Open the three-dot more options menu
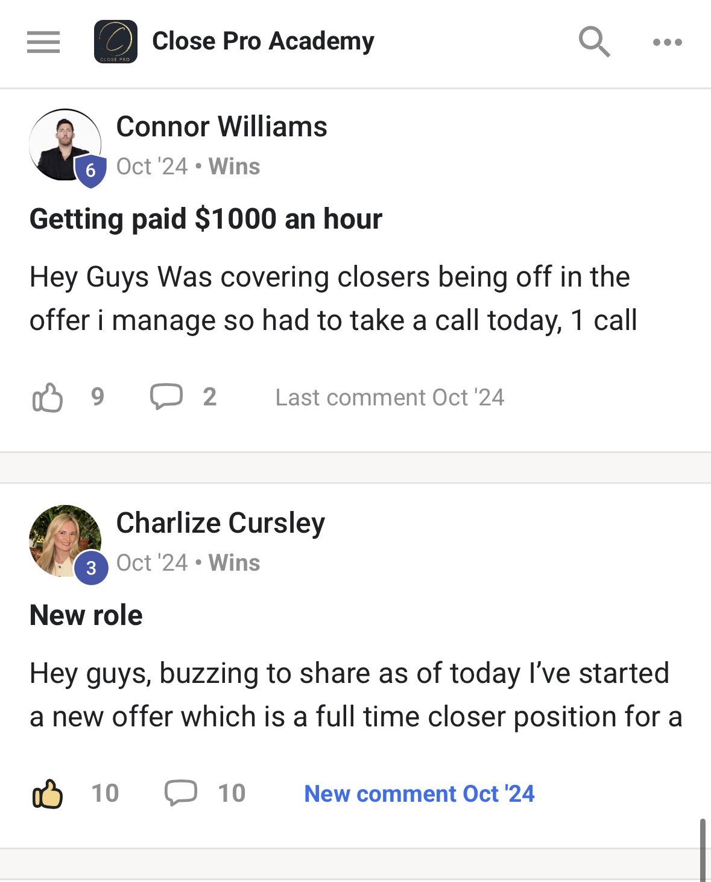 (x=668, y=42)
